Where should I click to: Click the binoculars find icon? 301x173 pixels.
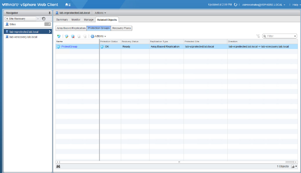click(x=58, y=166)
